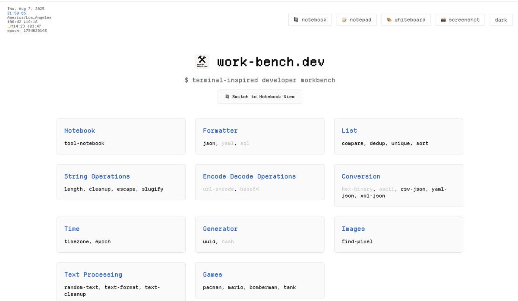Image resolution: width=518 pixels, height=301 pixels.
Task: Select tool-notebook under Notebook
Action: (84, 143)
